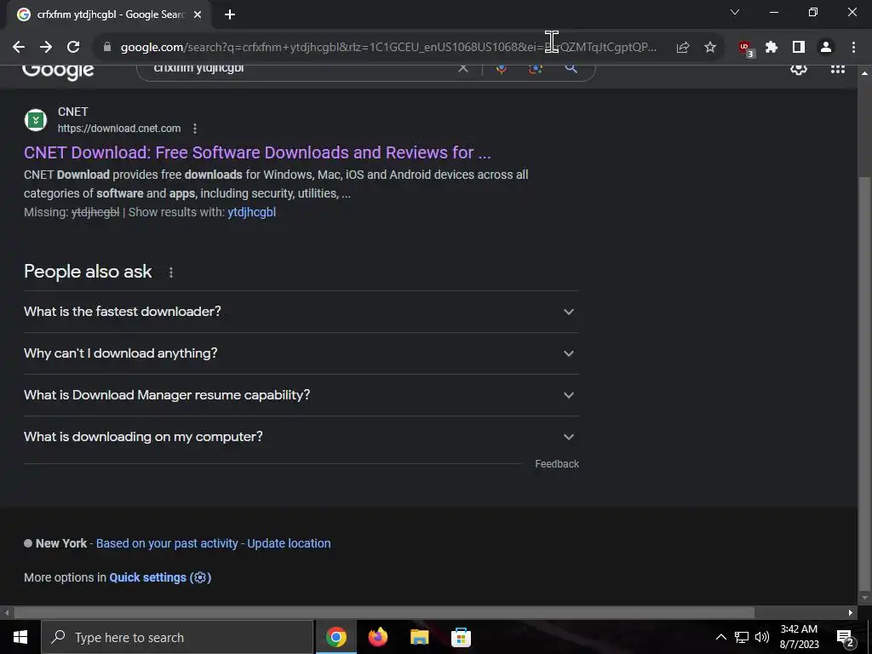The width and height of the screenshot is (872, 654).
Task: Open Google quick settings gear at top
Action: [799, 69]
